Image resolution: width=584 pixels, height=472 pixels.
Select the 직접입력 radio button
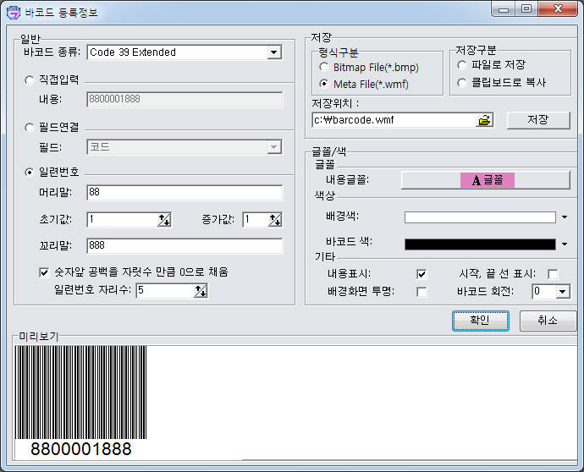tap(29, 80)
